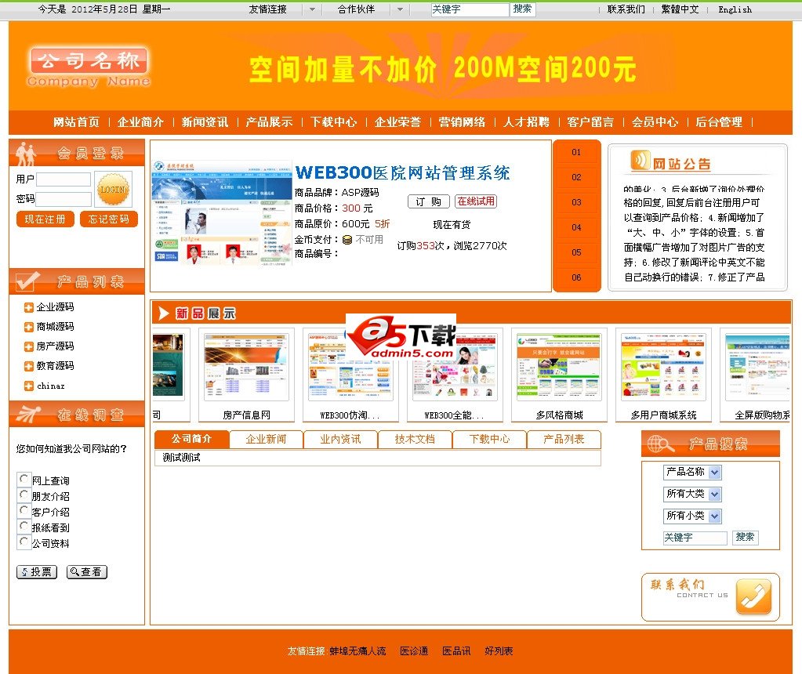The width and height of the screenshot is (802, 674).
Task: Click the 产品搜索 globe magnifier icon
Action: point(660,444)
